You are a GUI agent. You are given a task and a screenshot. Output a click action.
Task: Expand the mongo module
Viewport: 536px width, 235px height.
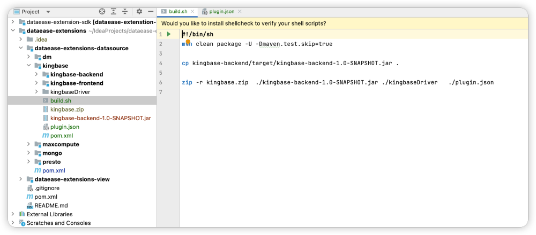point(29,153)
